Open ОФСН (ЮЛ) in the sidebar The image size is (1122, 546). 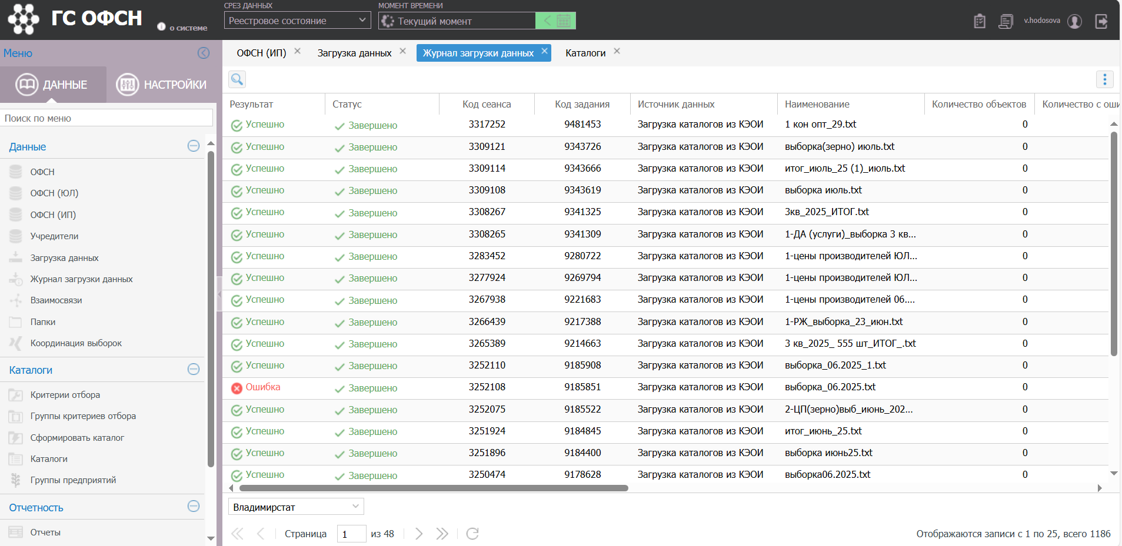pos(54,193)
